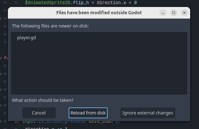Click the 0 literal after the less-than sign
This screenshot has width=199, height=129.
tap(135, 3)
